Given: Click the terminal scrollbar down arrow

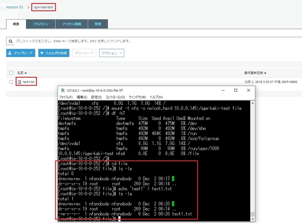Looking at the screenshot, I should (x=253, y=219).
